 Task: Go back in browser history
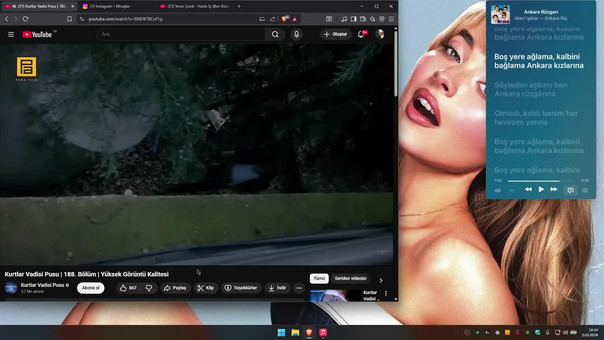pyautogui.click(x=7, y=19)
